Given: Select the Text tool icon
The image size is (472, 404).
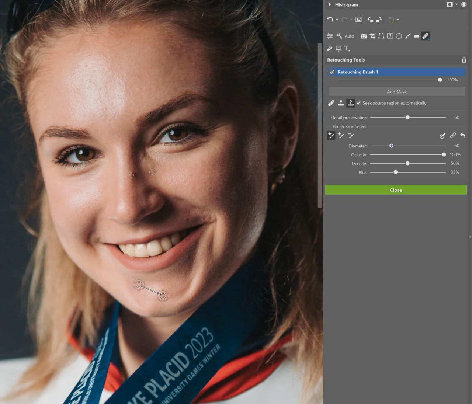Looking at the screenshot, I should coord(347,48).
